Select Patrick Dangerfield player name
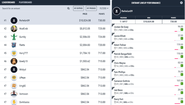185x105 pixels. (x=123, y=54)
